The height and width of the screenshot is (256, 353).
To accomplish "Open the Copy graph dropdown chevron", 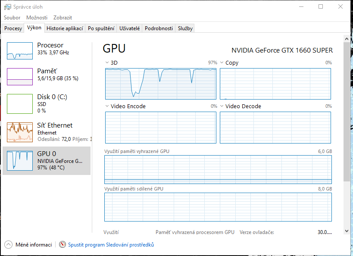I will tap(222, 62).
